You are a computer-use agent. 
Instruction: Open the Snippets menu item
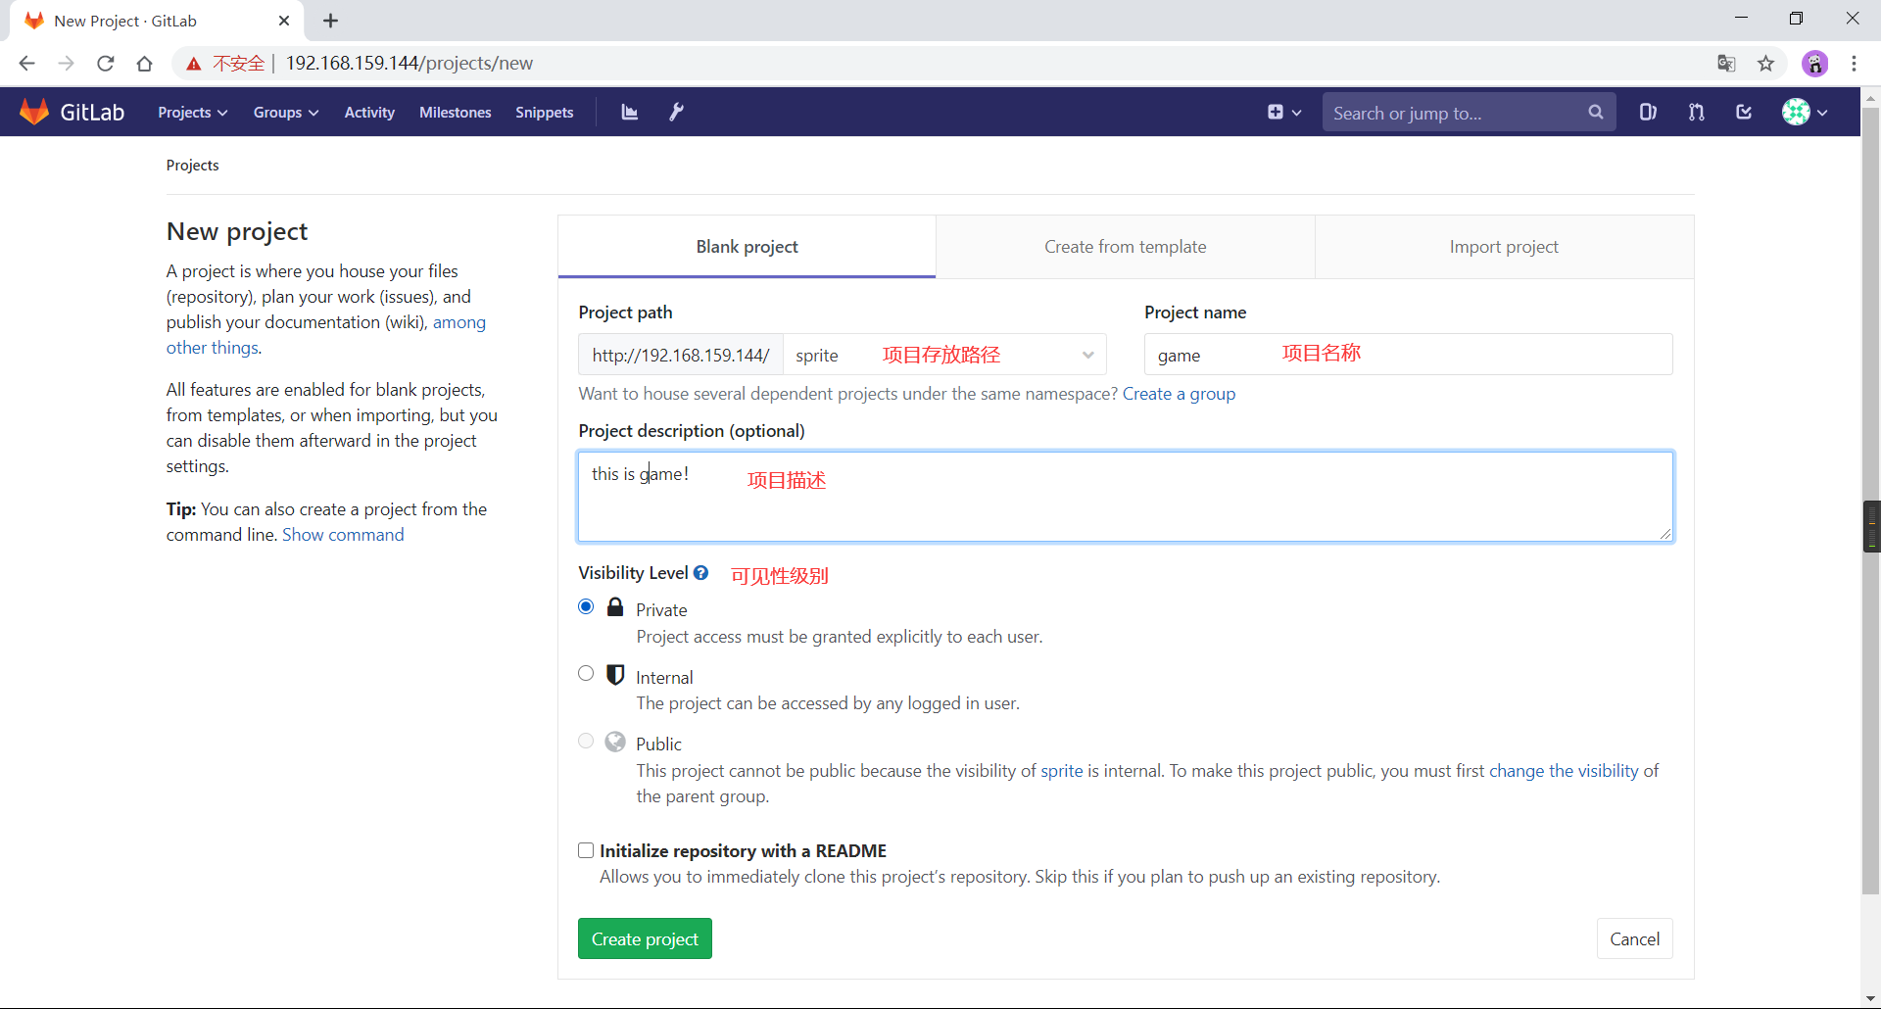pyautogui.click(x=545, y=113)
